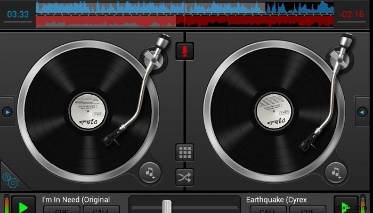Expand the left side panel arrow

tap(7, 112)
